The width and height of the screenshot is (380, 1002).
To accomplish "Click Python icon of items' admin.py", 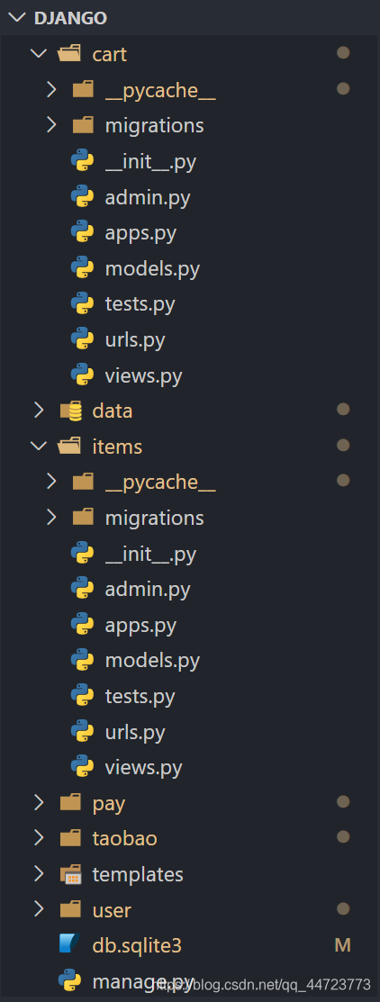I will click(83, 589).
